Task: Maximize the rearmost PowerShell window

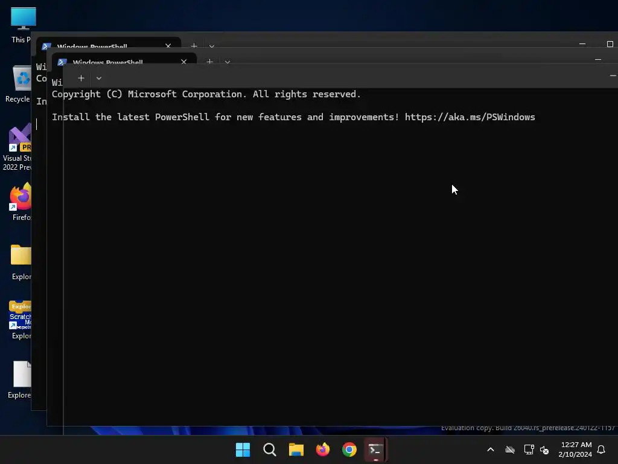Action: (x=610, y=43)
